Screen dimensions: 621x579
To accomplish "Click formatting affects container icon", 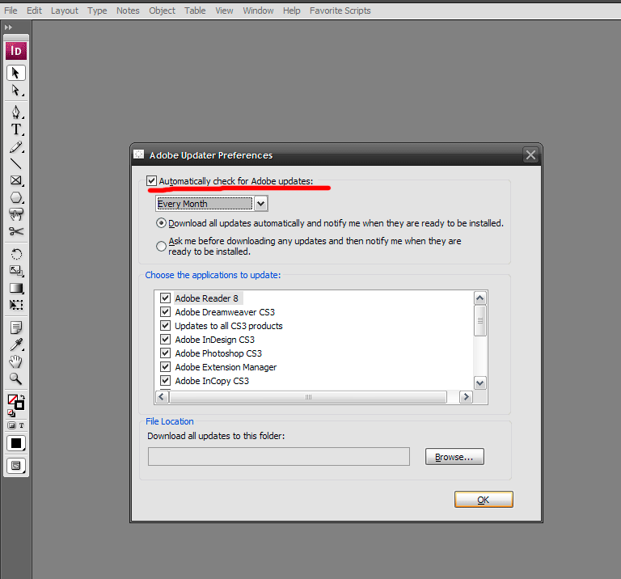I will point(11,425).
